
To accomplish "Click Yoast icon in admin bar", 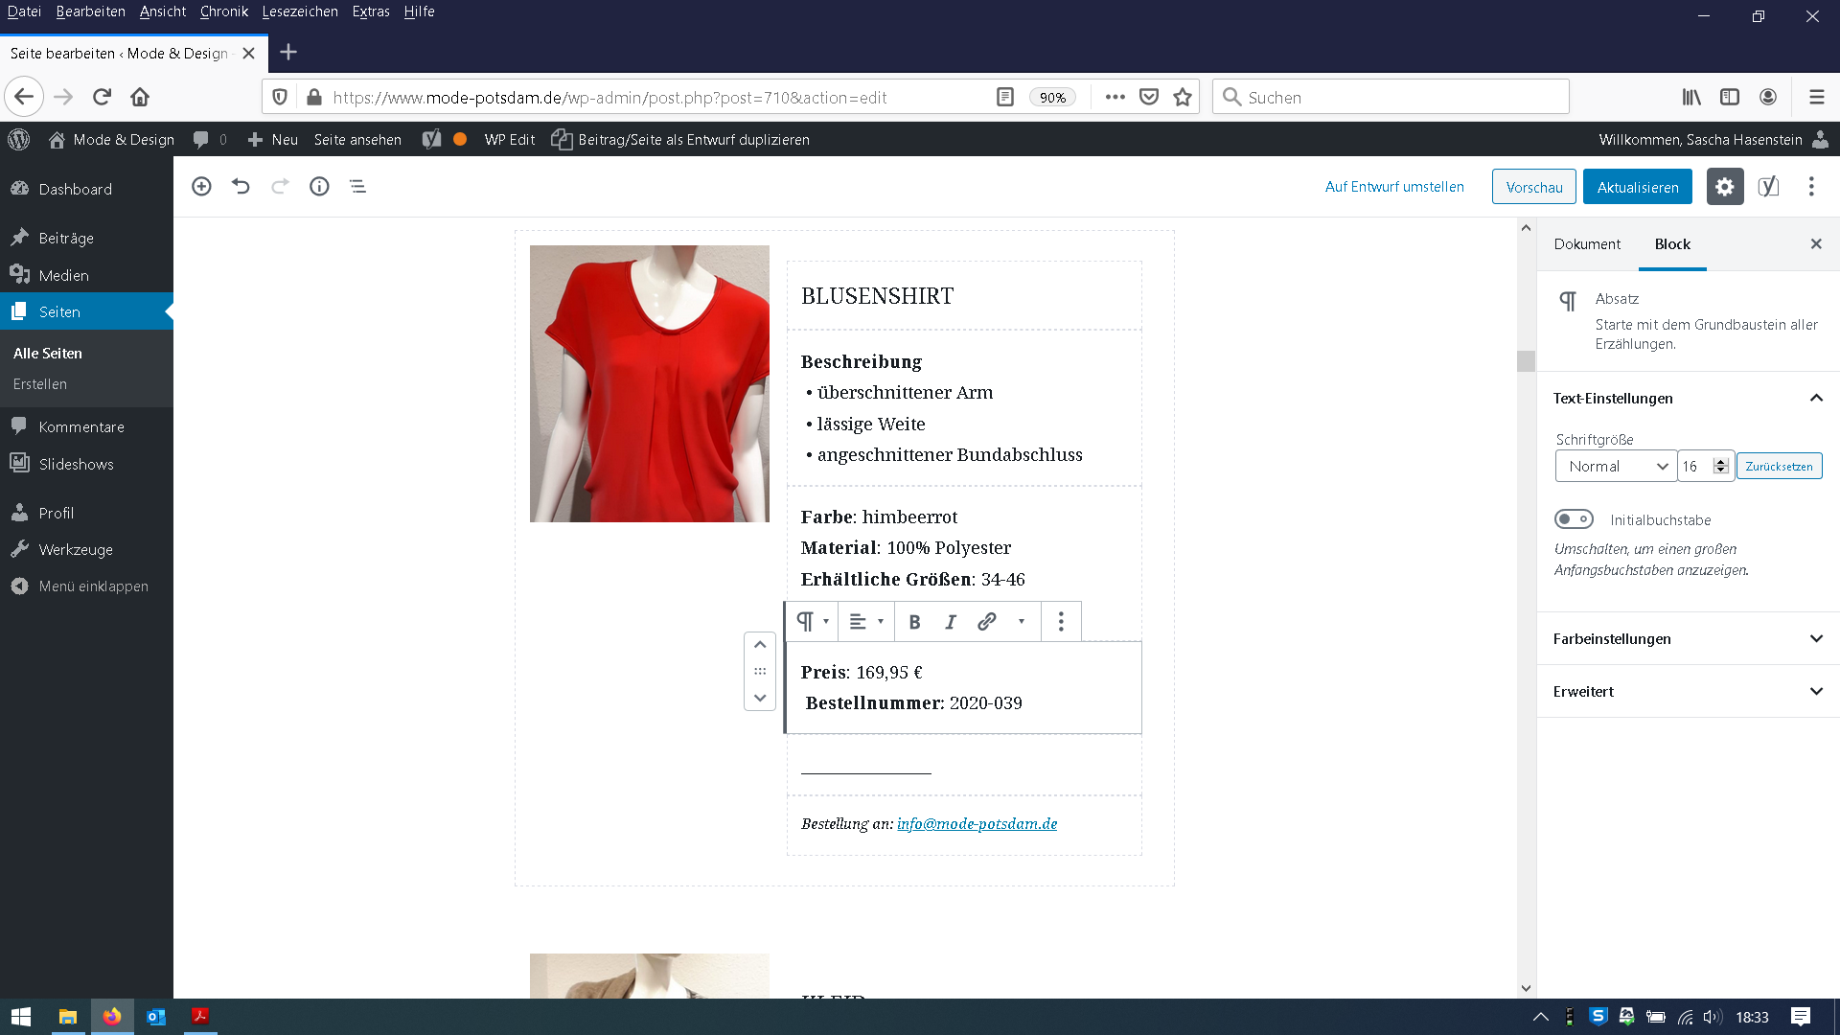I will 432,140.
